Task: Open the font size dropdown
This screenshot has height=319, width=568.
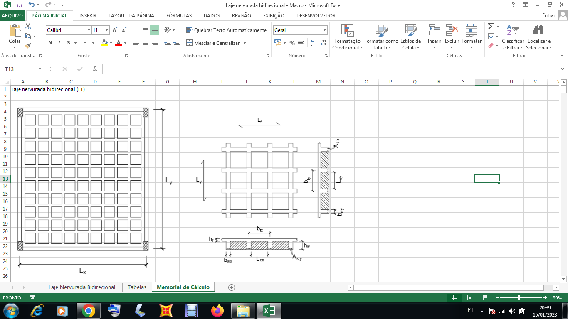Action: pos(107,30)
